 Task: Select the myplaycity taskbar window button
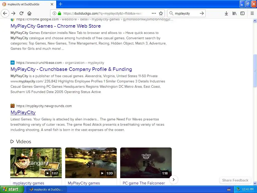pos(46,189)
